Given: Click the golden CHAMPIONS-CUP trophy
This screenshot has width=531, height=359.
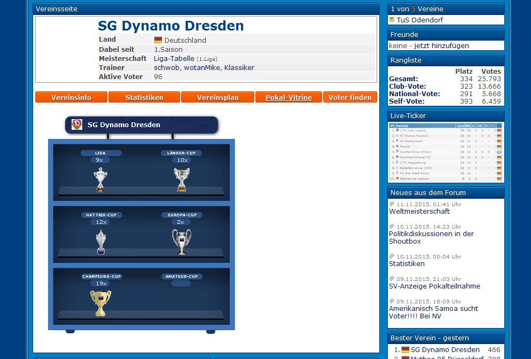Looking at the screenshot, I should (x=100, y=303).
